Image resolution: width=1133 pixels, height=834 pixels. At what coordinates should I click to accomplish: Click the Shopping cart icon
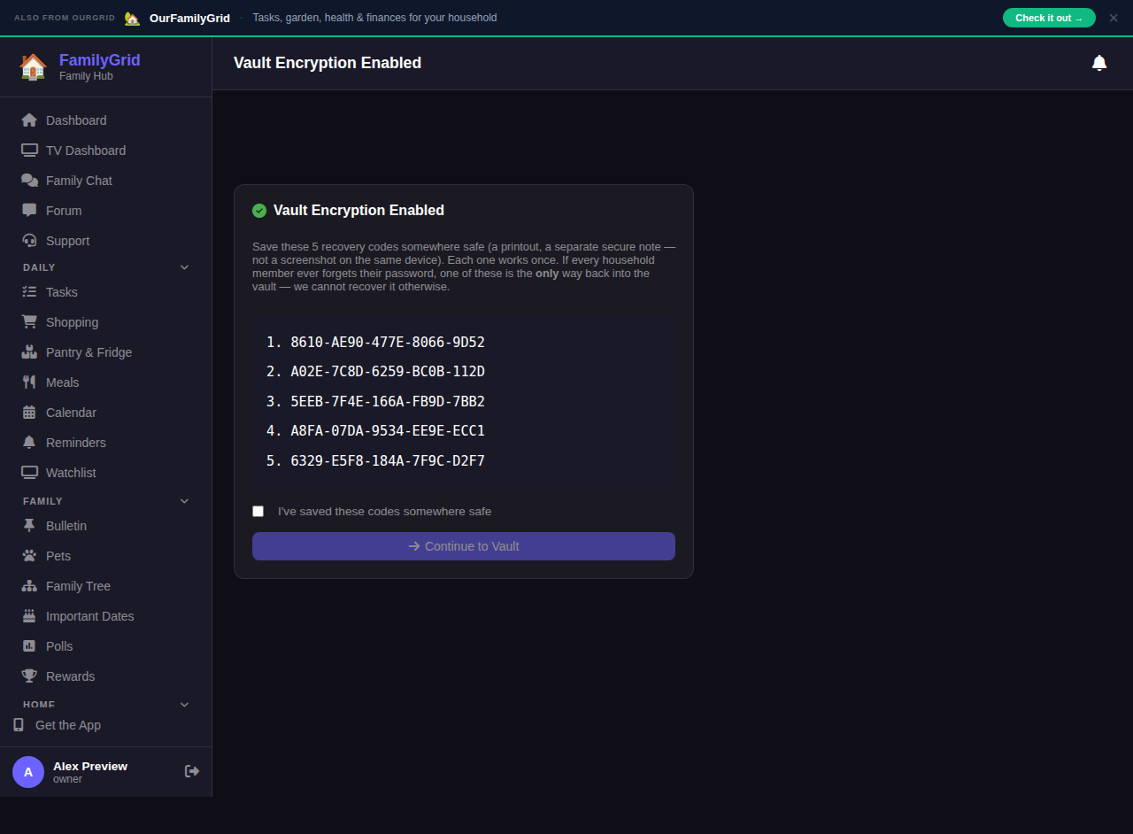click(29, 322)
